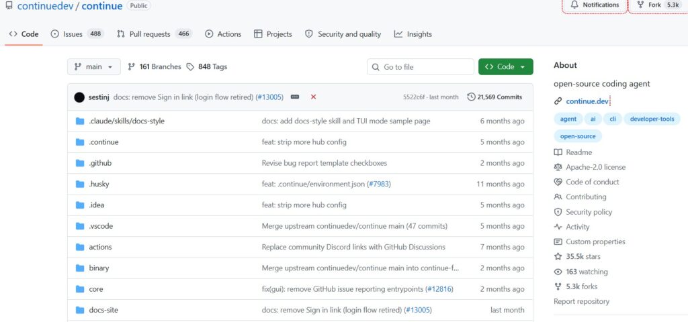
Task: Focus the Go to file search field
Action: [421, 66]
